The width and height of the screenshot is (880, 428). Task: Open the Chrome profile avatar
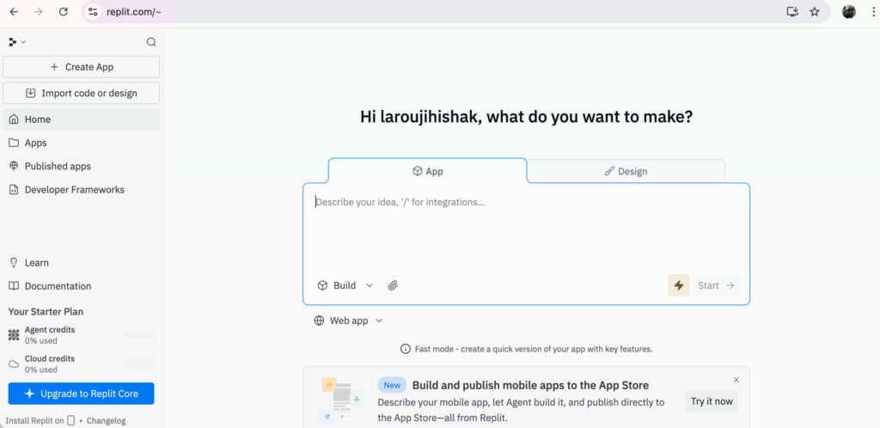coord(849,12)
